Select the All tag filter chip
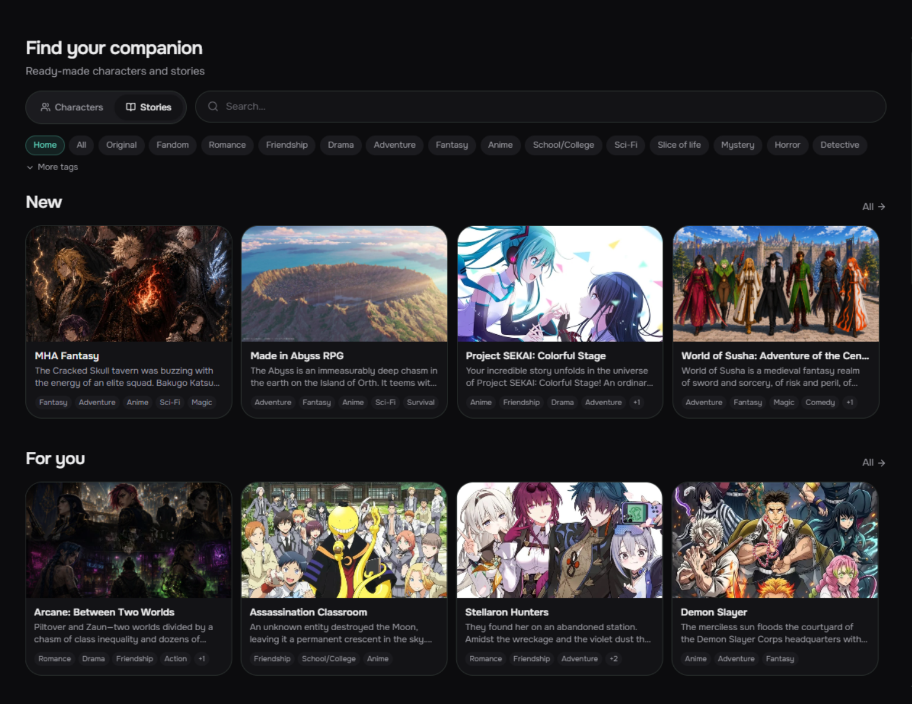The image size is (912, 704). point(82,145)
